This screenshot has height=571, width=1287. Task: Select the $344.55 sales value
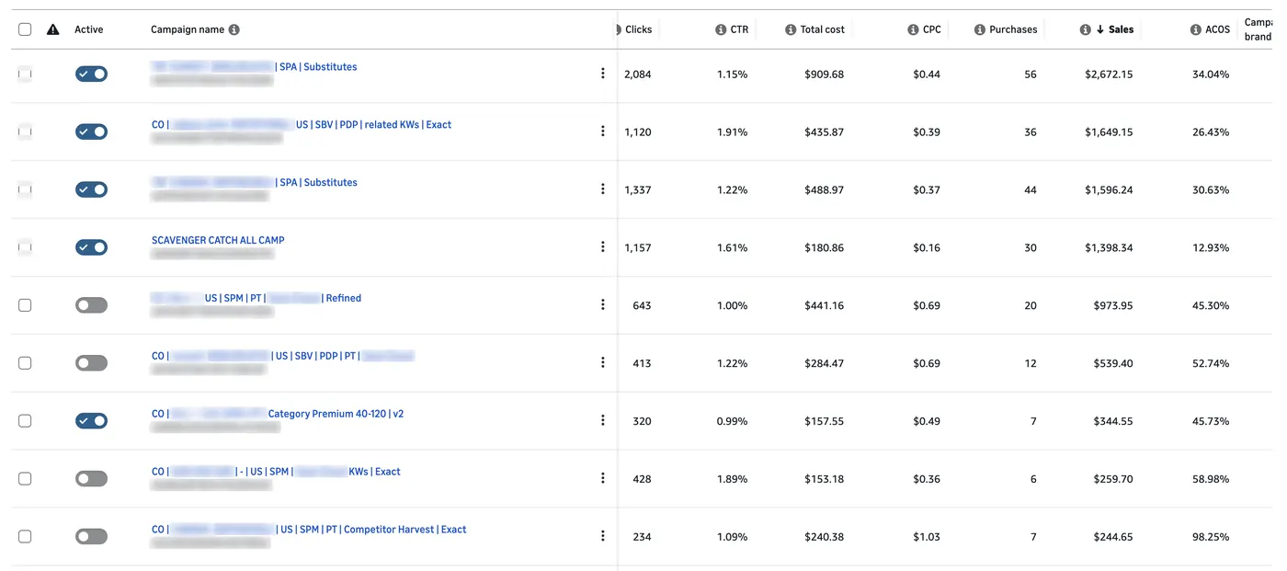[x=1113, y=421]
